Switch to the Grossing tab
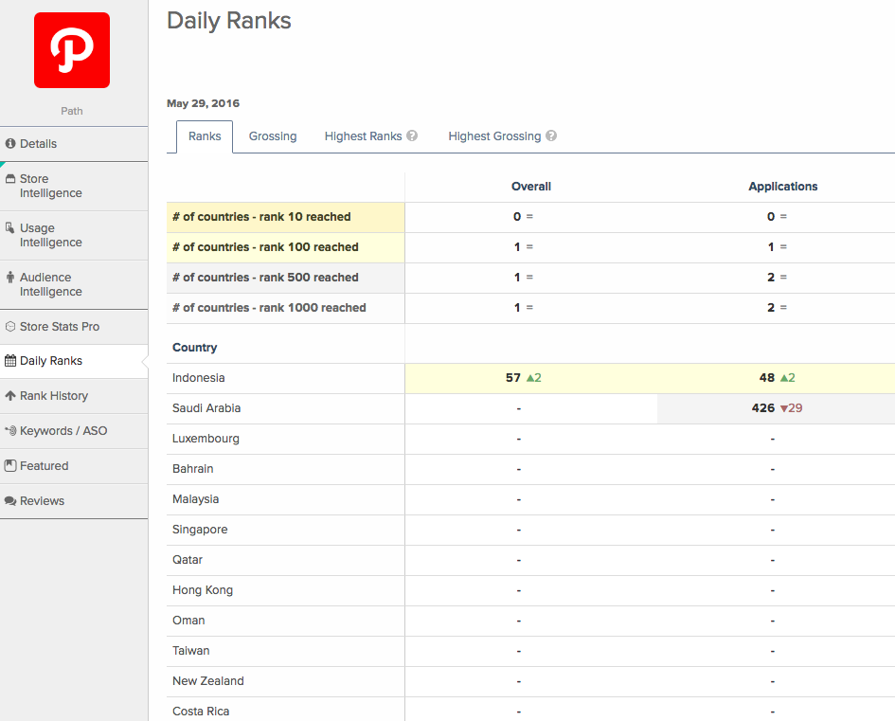Viewport: 895px width, 721px height. (273, 136)
